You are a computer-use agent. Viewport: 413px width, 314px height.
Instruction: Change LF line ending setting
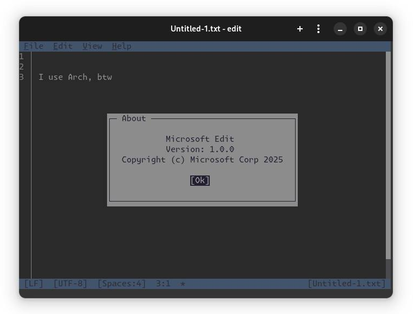34,284
